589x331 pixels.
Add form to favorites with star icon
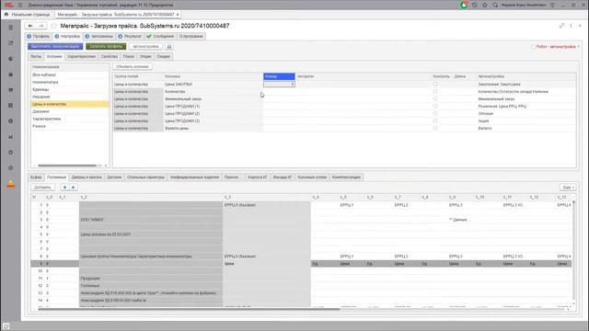click(53, 26)
